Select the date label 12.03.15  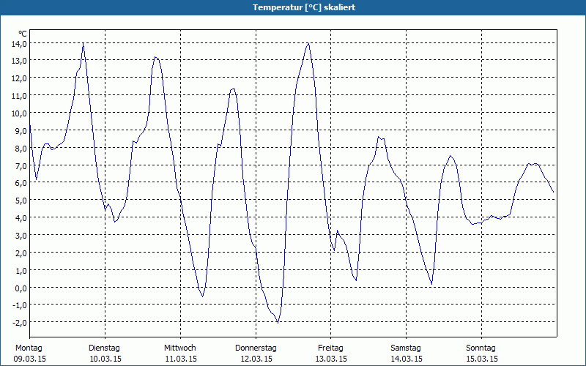(256, 359)
